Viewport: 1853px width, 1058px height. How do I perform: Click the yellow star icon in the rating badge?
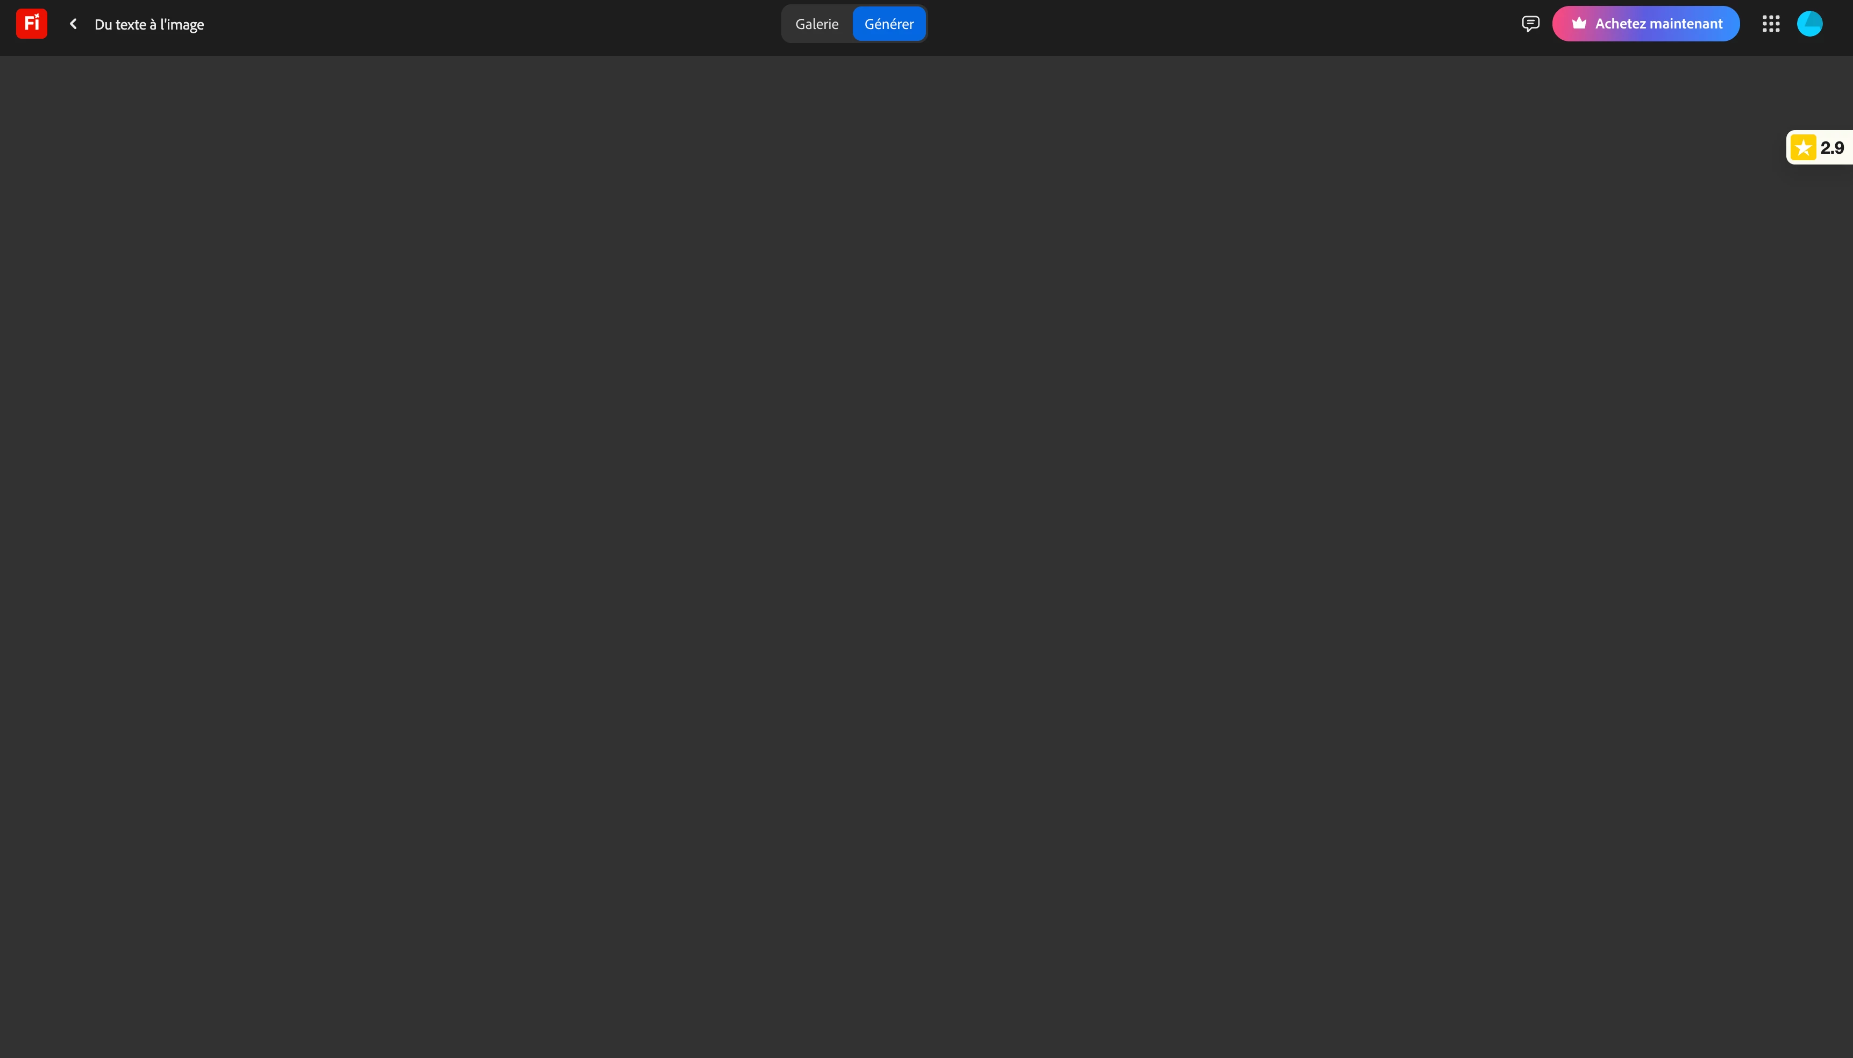(x=1803, y=147)
